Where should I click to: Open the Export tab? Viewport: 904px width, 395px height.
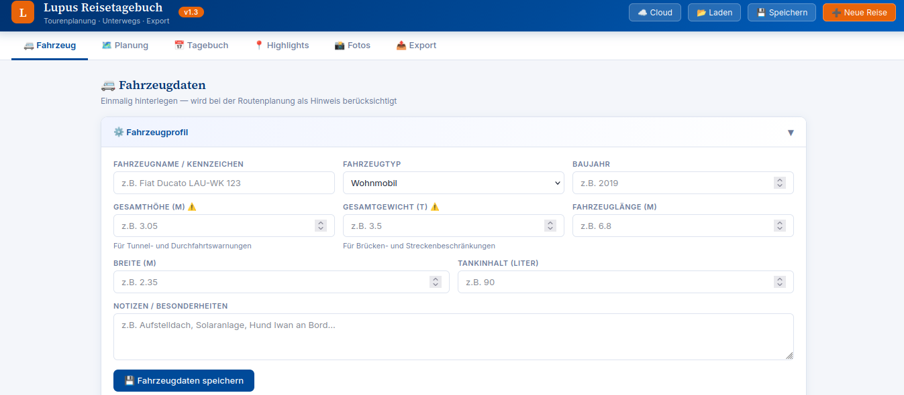[x=416, y=46]
